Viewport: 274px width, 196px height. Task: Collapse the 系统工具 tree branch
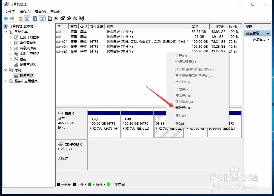[x=6, y=32]
